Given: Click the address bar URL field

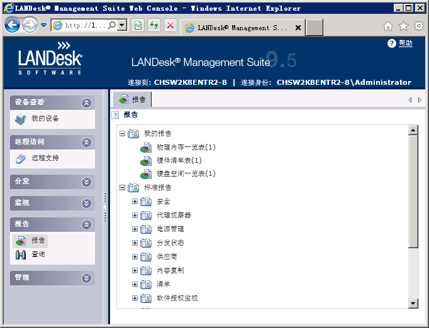Looking at the screenshot, I should 85,25.
